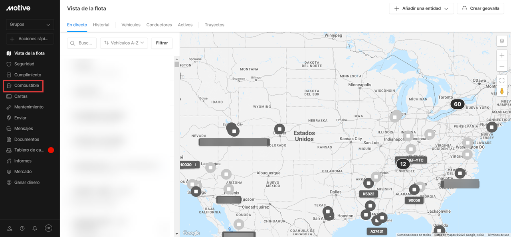
Task: Click the chart icon beside Informes
Action: tap(9, 161)
